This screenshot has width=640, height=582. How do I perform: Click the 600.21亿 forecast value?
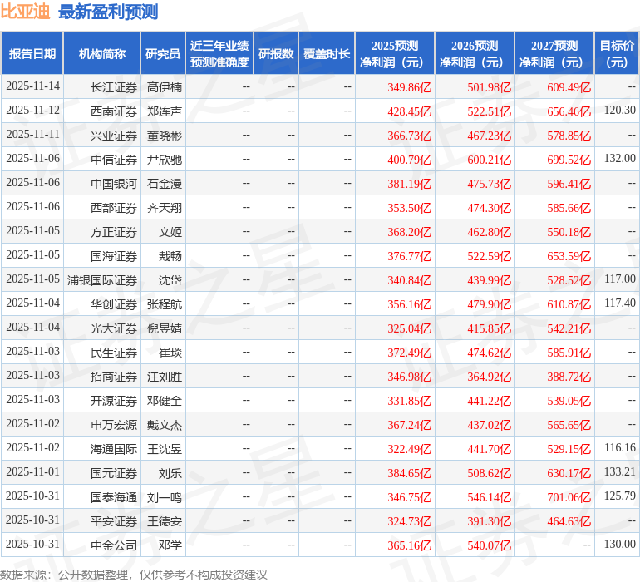pyautogui.click(x=489, y=160)
